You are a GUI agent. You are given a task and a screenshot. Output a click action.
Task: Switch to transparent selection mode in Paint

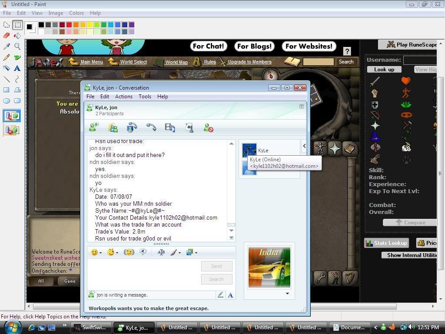[x=12, y=130]
